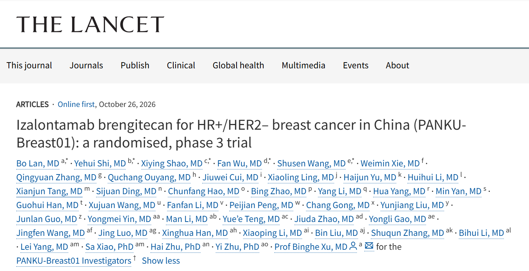Open the This journal menu
The image size is (529, 271).
click(29, 65)
